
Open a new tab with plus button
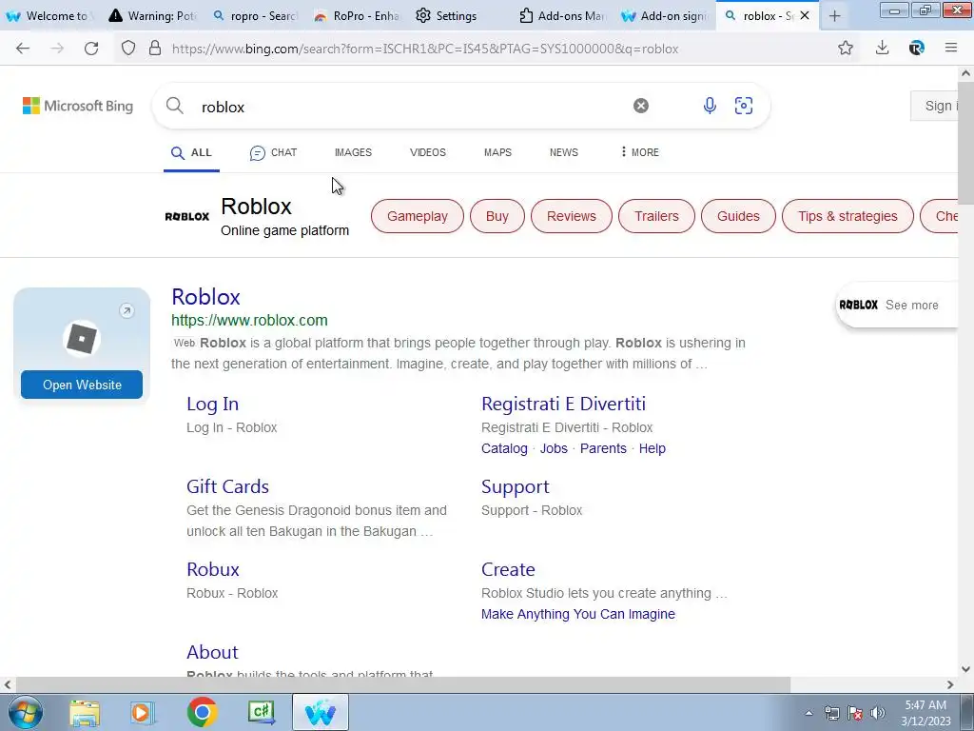(x=835, y=16)
